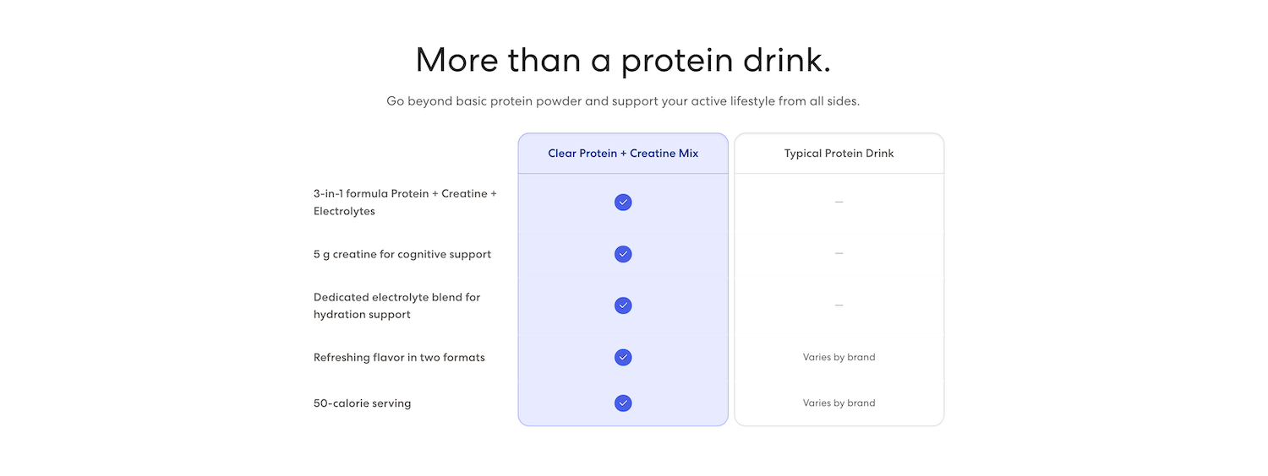Click checkmark for dedicated electrolyte blend row
The height and width of the screenshot is (476, 1268).
pyautogui.click(x=623, y=306)
